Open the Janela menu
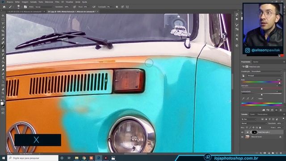Screen dimensions: 286x161 pyautogui.click(x=78, y=2)
